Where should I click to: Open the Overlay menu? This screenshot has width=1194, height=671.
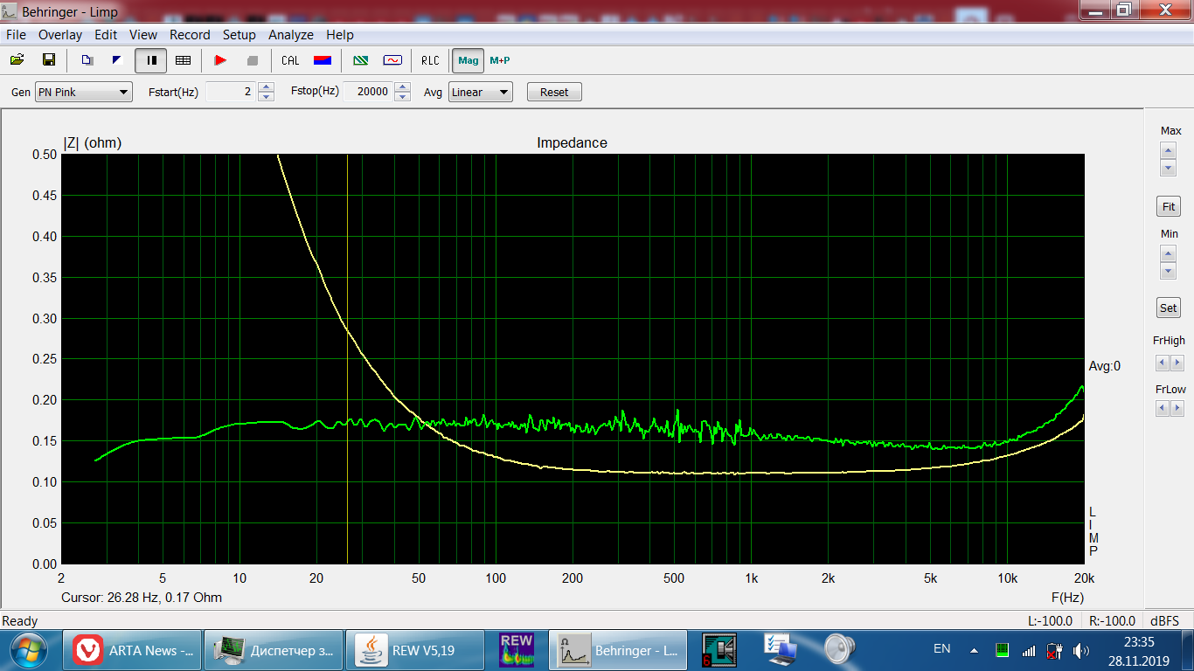pyautogui.click(x=60, y=35)
